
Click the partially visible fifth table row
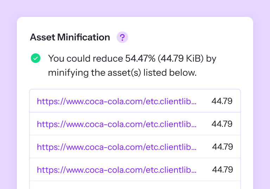[x=135, y=185]
